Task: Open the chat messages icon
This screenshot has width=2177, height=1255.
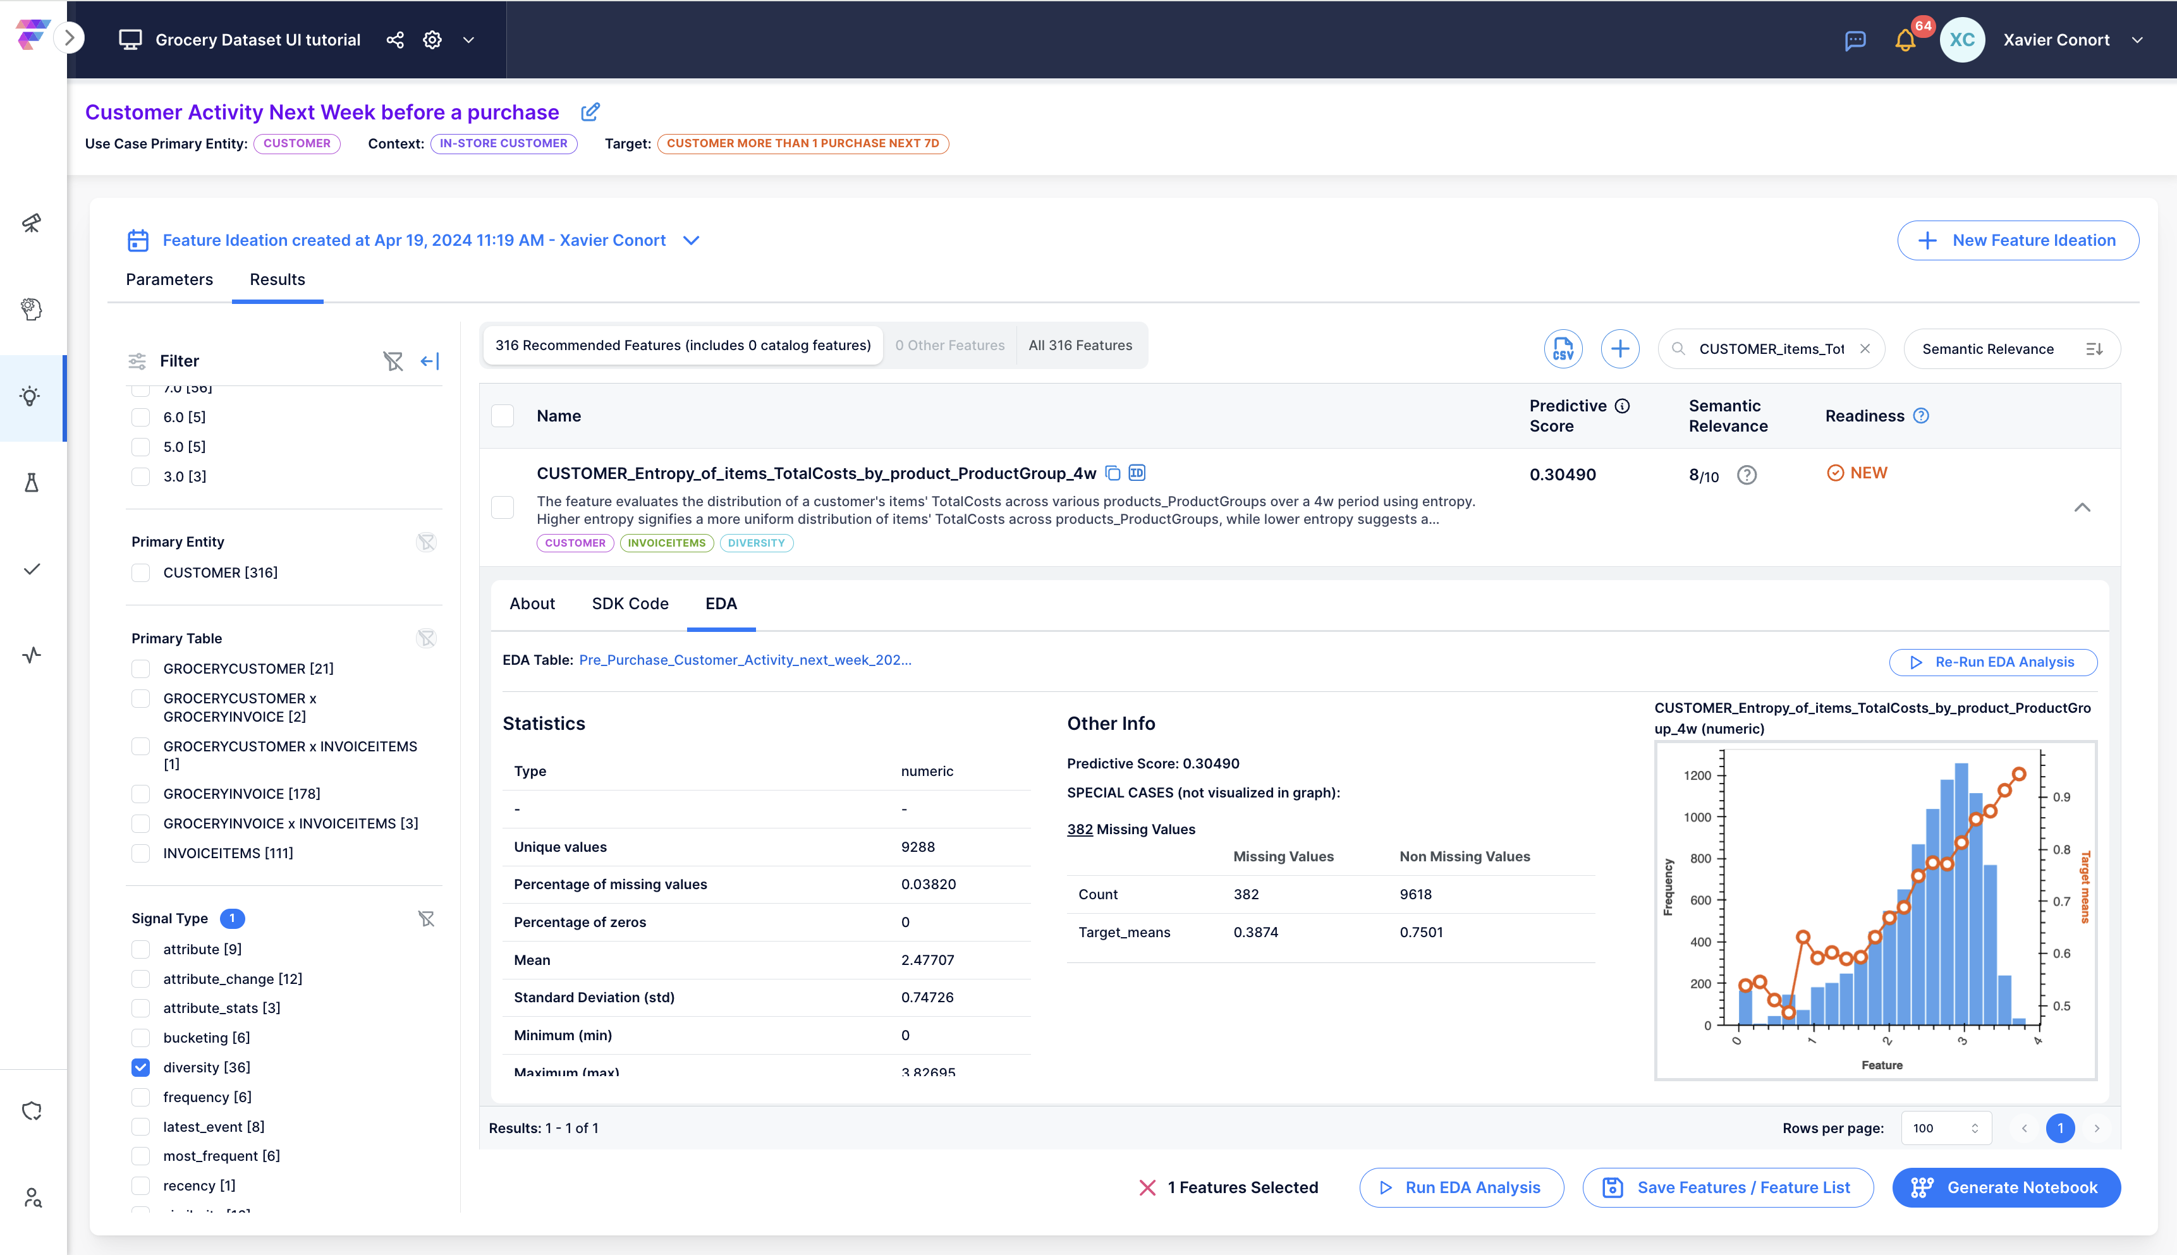Action: pos(1855,40)
